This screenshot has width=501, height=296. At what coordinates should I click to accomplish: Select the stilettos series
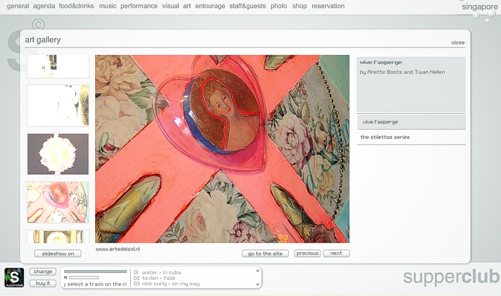411,137
